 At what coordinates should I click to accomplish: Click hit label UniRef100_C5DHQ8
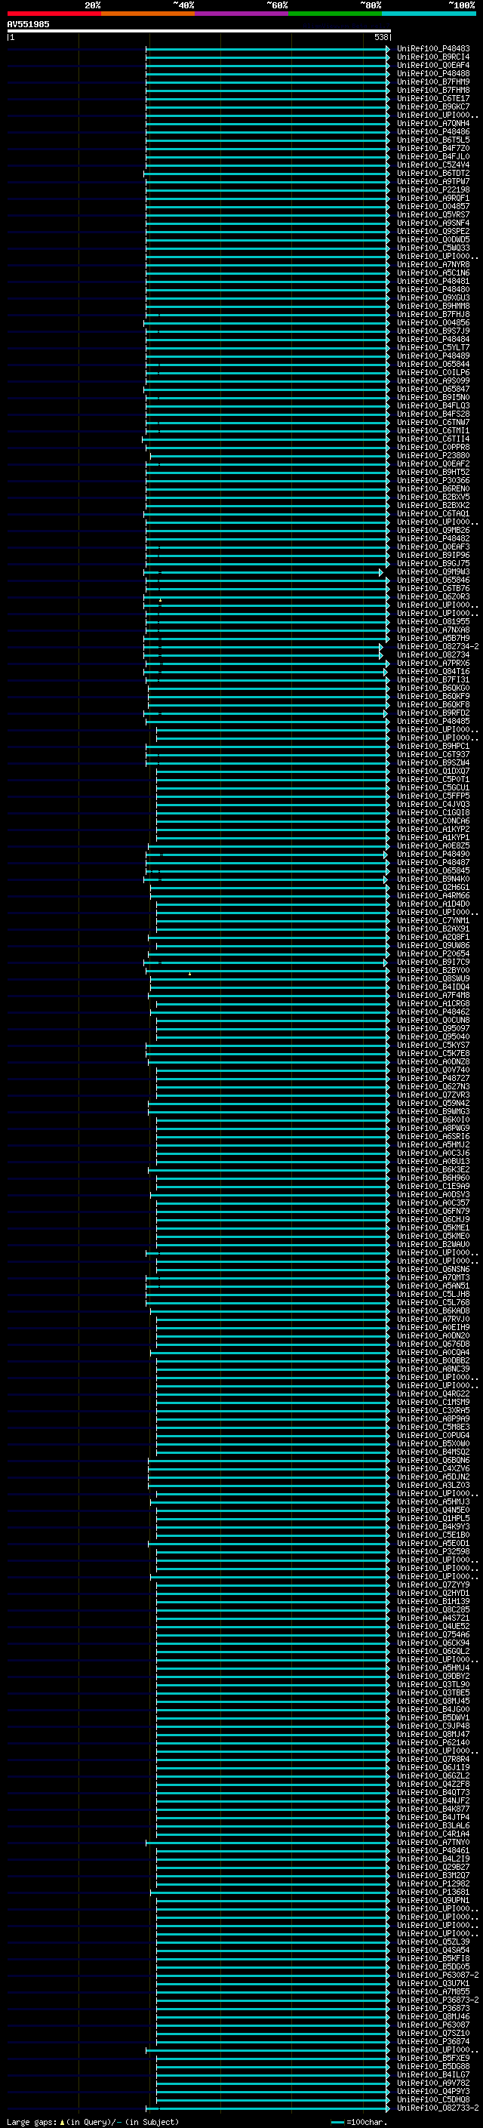(433, 2100)
